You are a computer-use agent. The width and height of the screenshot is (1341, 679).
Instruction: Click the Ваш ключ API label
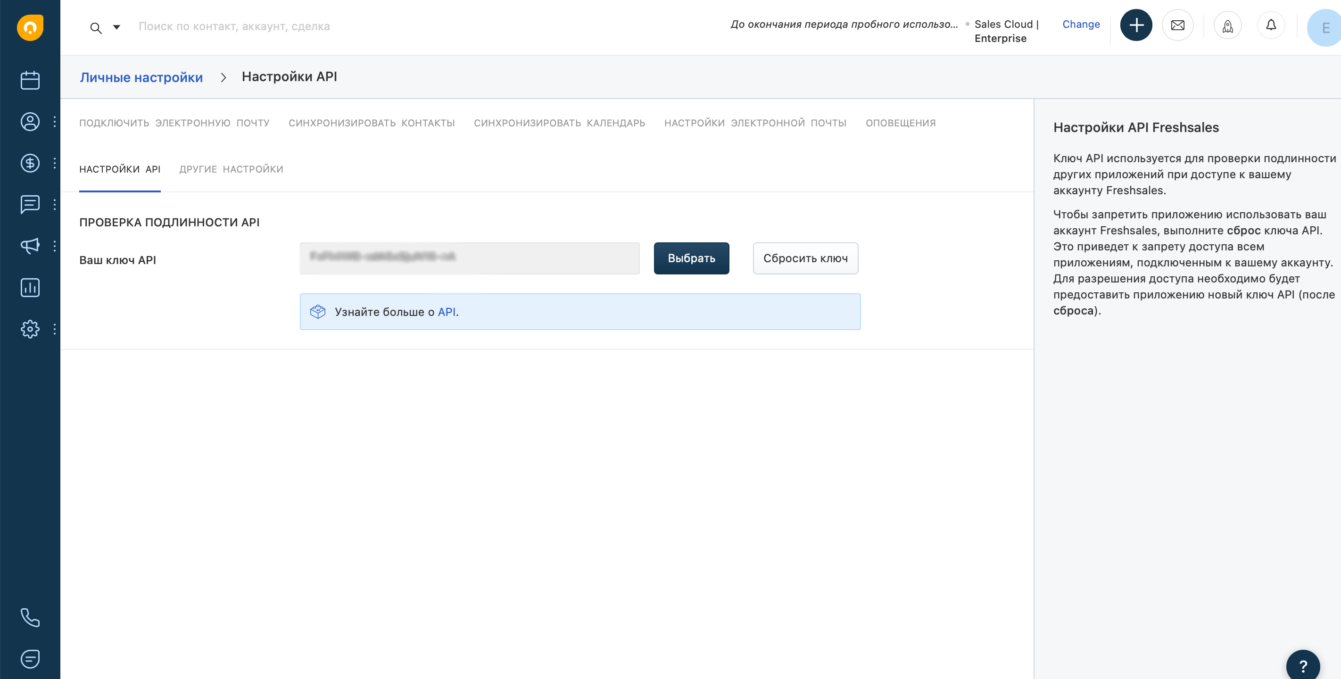(118, 260)
